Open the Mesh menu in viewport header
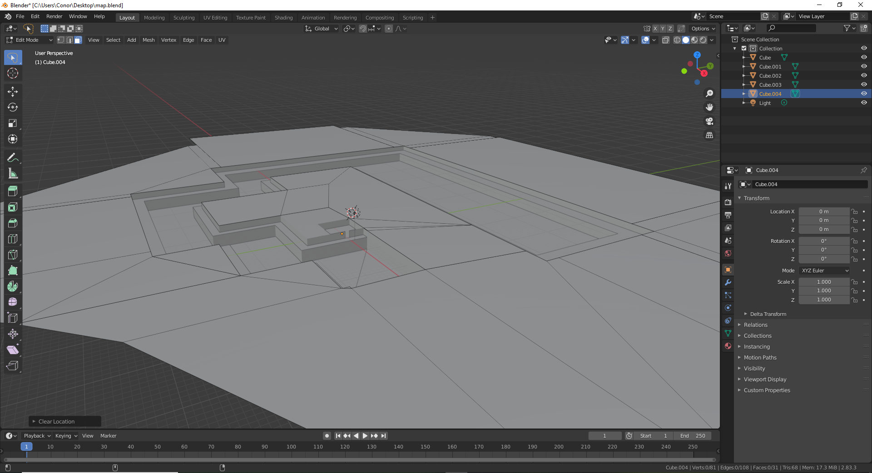The image size is (872, 473). click(x=149, y=40)
